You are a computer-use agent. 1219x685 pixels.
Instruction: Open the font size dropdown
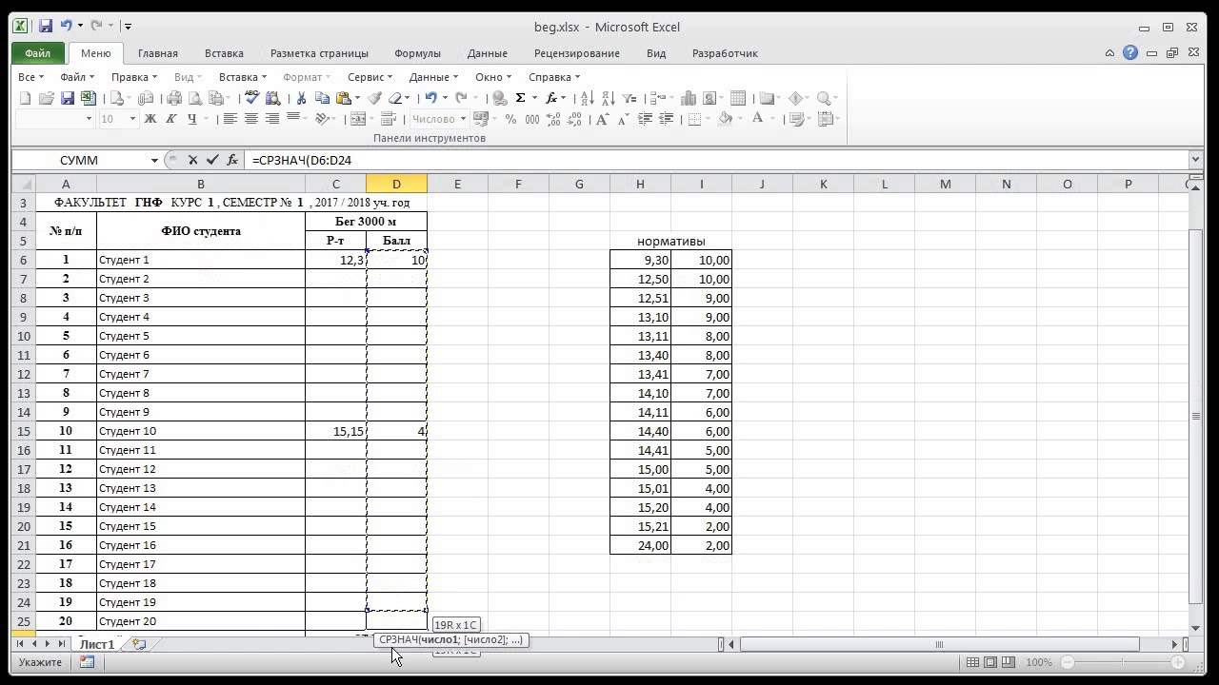132,119
